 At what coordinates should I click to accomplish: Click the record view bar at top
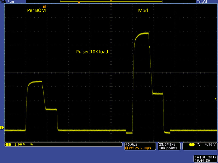111,2
